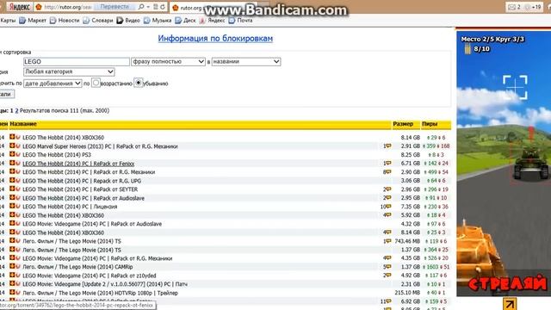Click magnet icon for Hobbit RePack от Audioslave

coord(18,197)
